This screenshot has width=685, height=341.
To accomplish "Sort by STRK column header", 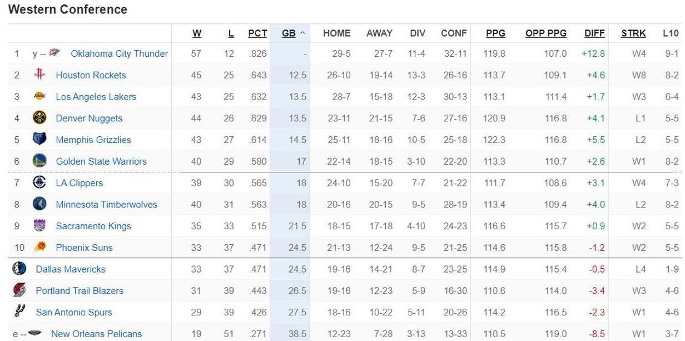I will point(634,33).
